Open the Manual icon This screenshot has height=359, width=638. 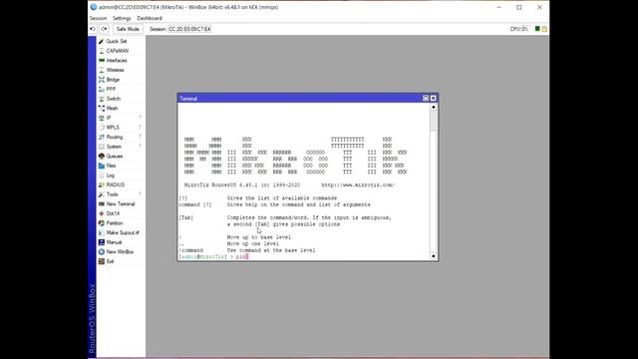coord(102,242)
